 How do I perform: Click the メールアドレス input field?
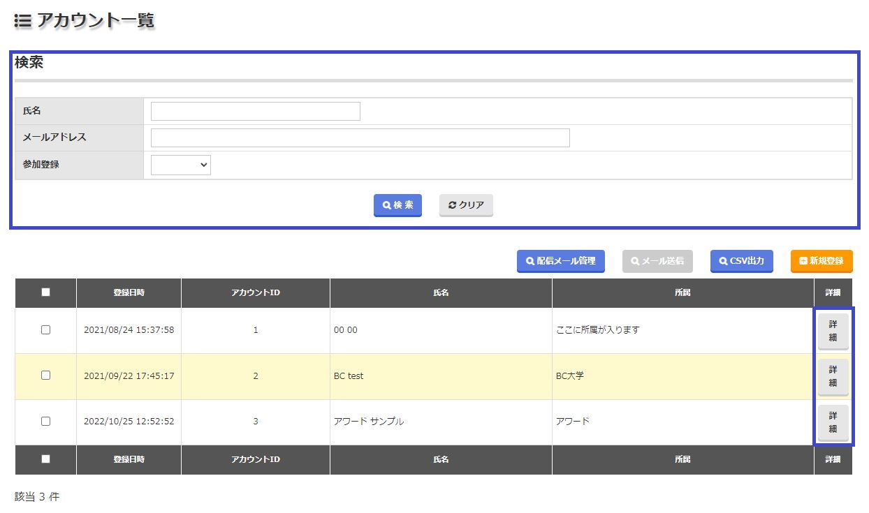coord(360,137)
